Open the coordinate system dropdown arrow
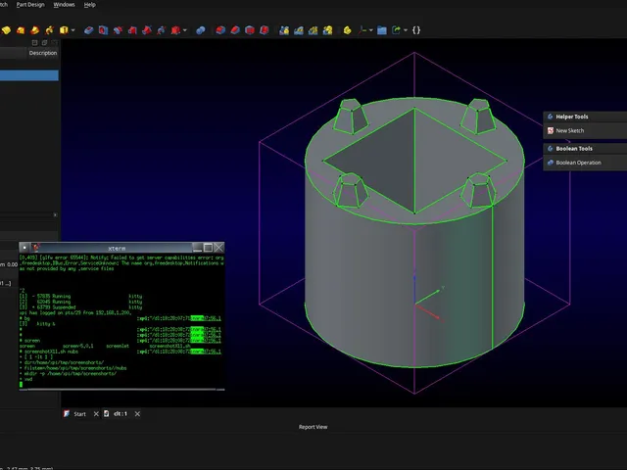The image size is (627, 470). click(371, 30)
